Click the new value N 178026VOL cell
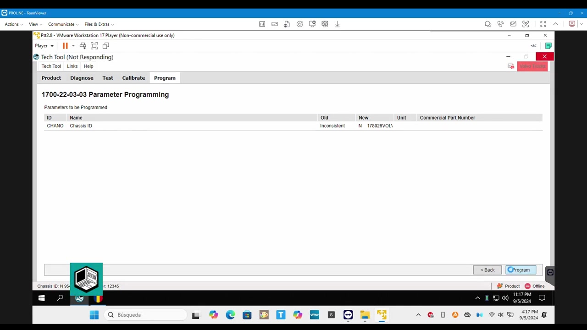587x330 pixels. tap(376, 126)
